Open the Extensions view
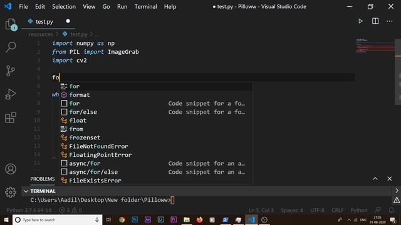401x225 pixels. (x=11, y=117)
